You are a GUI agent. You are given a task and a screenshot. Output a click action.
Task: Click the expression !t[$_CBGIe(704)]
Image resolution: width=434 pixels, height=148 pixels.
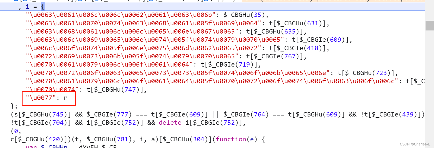tap(41, 123)
